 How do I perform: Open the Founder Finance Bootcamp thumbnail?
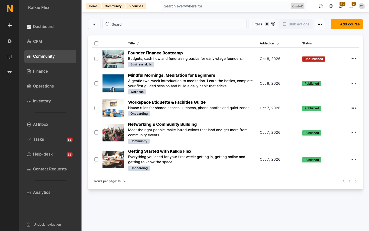(x=113, y=59)
